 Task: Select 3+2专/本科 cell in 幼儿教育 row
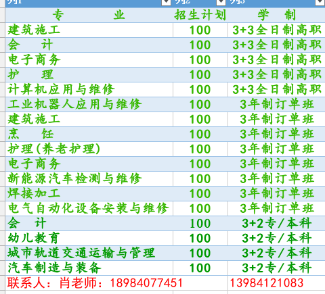[x=276, y=238]
